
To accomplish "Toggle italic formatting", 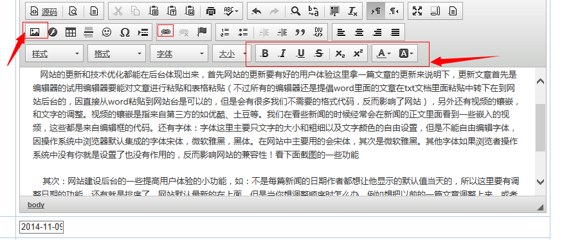I will point(283,54).
